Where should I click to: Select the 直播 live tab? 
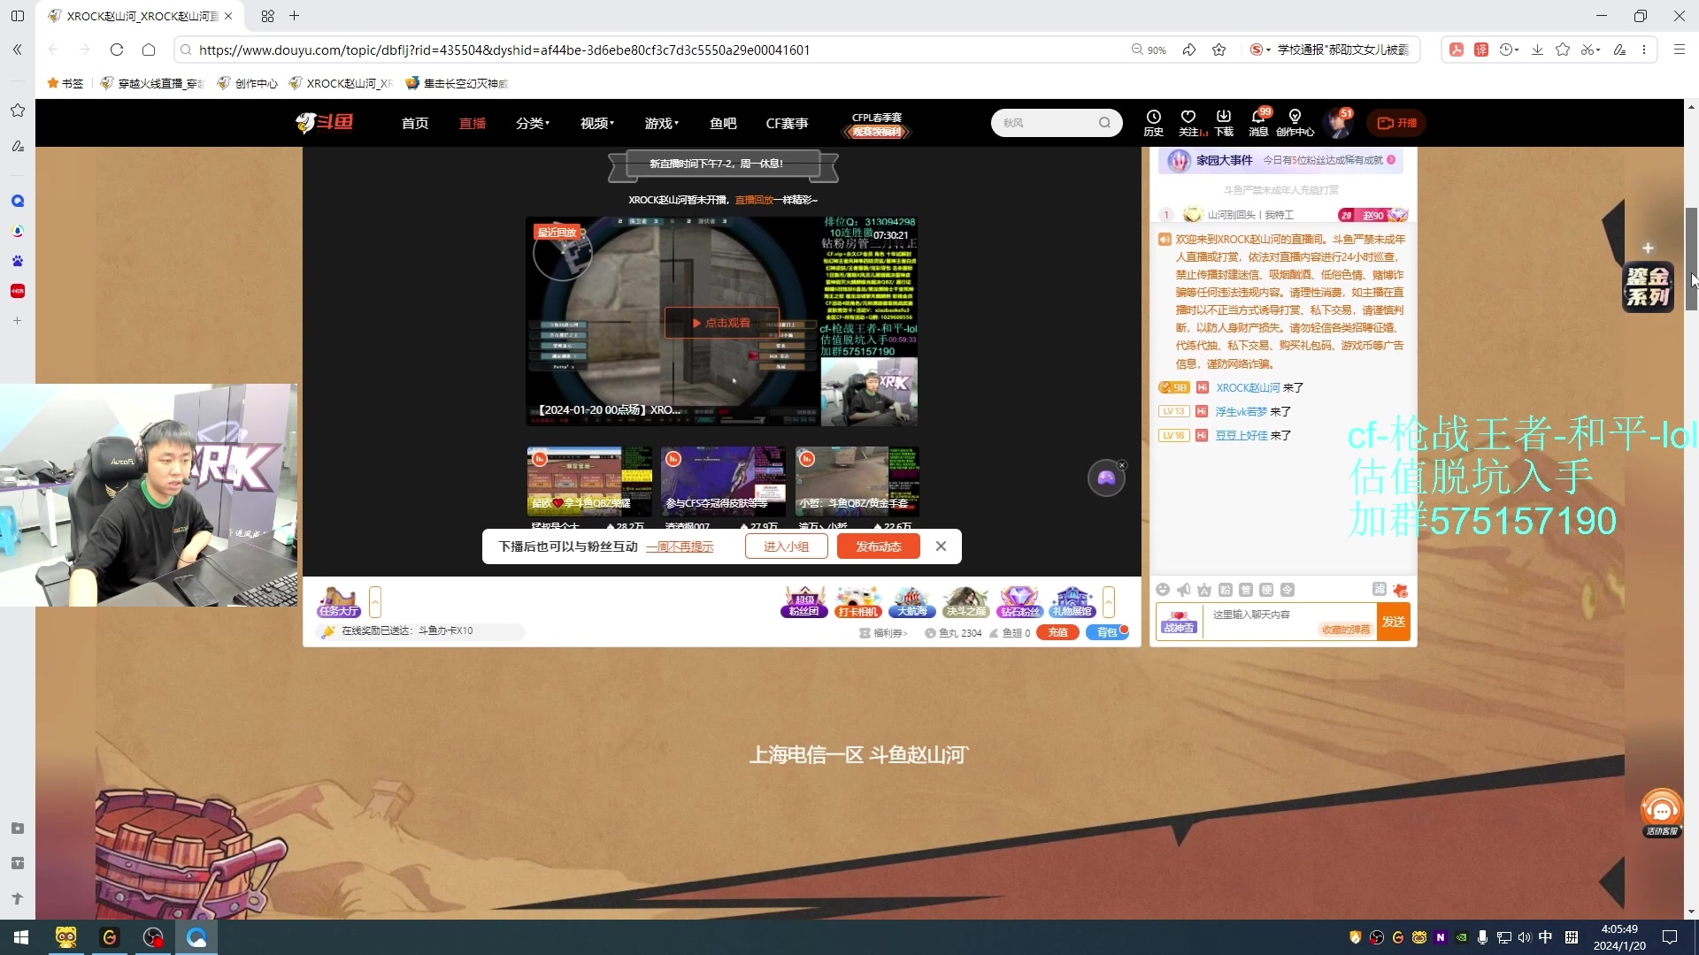tap(473, 123)
